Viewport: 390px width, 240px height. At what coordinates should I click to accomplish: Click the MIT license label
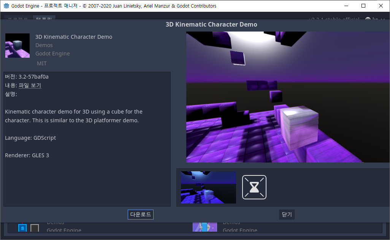(42, 63)
